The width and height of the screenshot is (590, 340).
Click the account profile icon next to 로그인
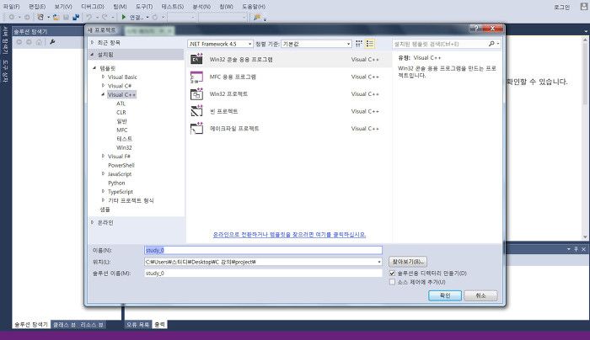tap(583, 7)
